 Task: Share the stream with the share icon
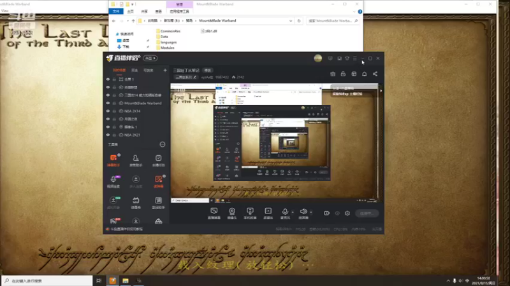[375, 74]
